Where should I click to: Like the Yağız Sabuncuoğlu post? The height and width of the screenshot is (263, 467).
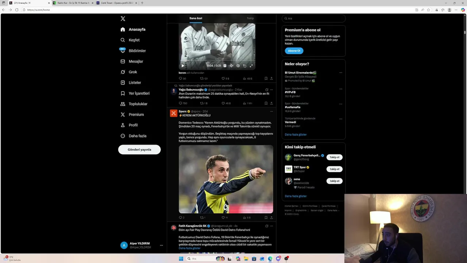click(x=226, y=103)
